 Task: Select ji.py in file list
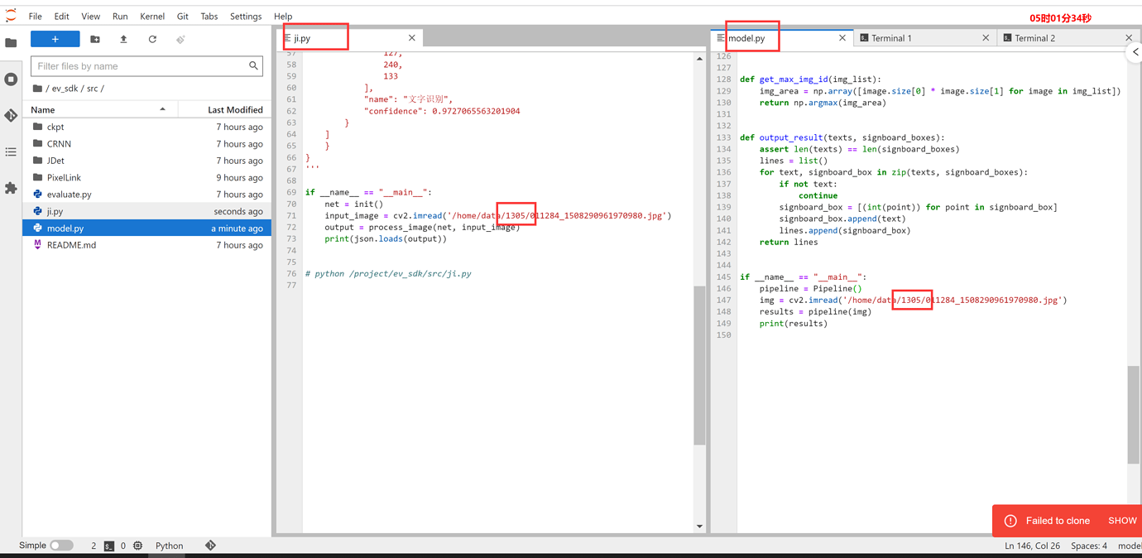(146, 211)
